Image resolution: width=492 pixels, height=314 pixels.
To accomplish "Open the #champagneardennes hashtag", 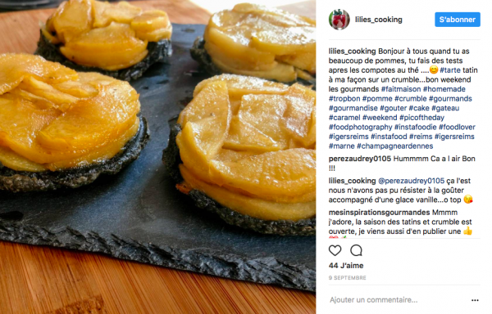I will click(394, 146).
